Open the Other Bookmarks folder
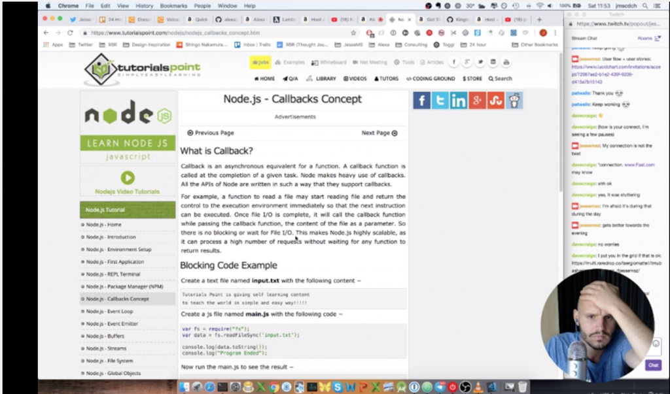Image resolution: width=670 pixels, height=394 pixels. point(535,45)
